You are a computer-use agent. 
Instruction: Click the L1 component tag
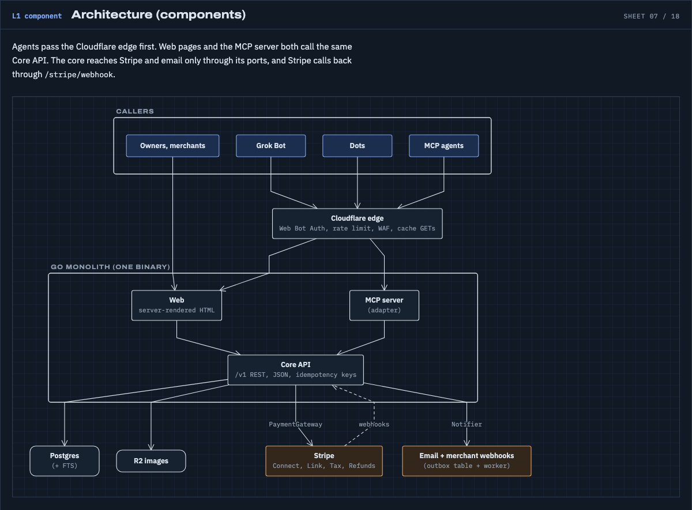[37, 16]
